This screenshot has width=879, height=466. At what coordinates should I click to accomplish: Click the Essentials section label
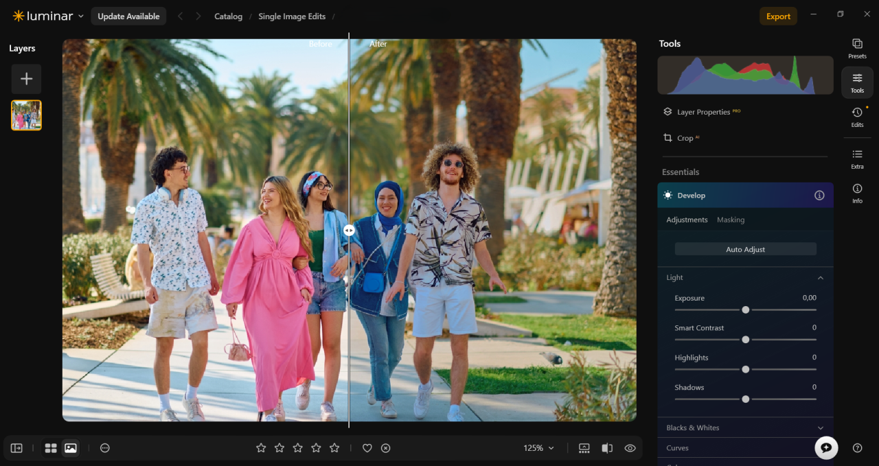681,172
